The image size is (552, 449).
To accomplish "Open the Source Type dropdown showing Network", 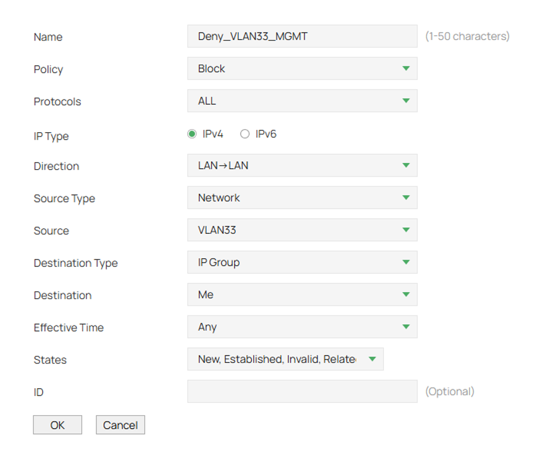I will click(302, 197).
